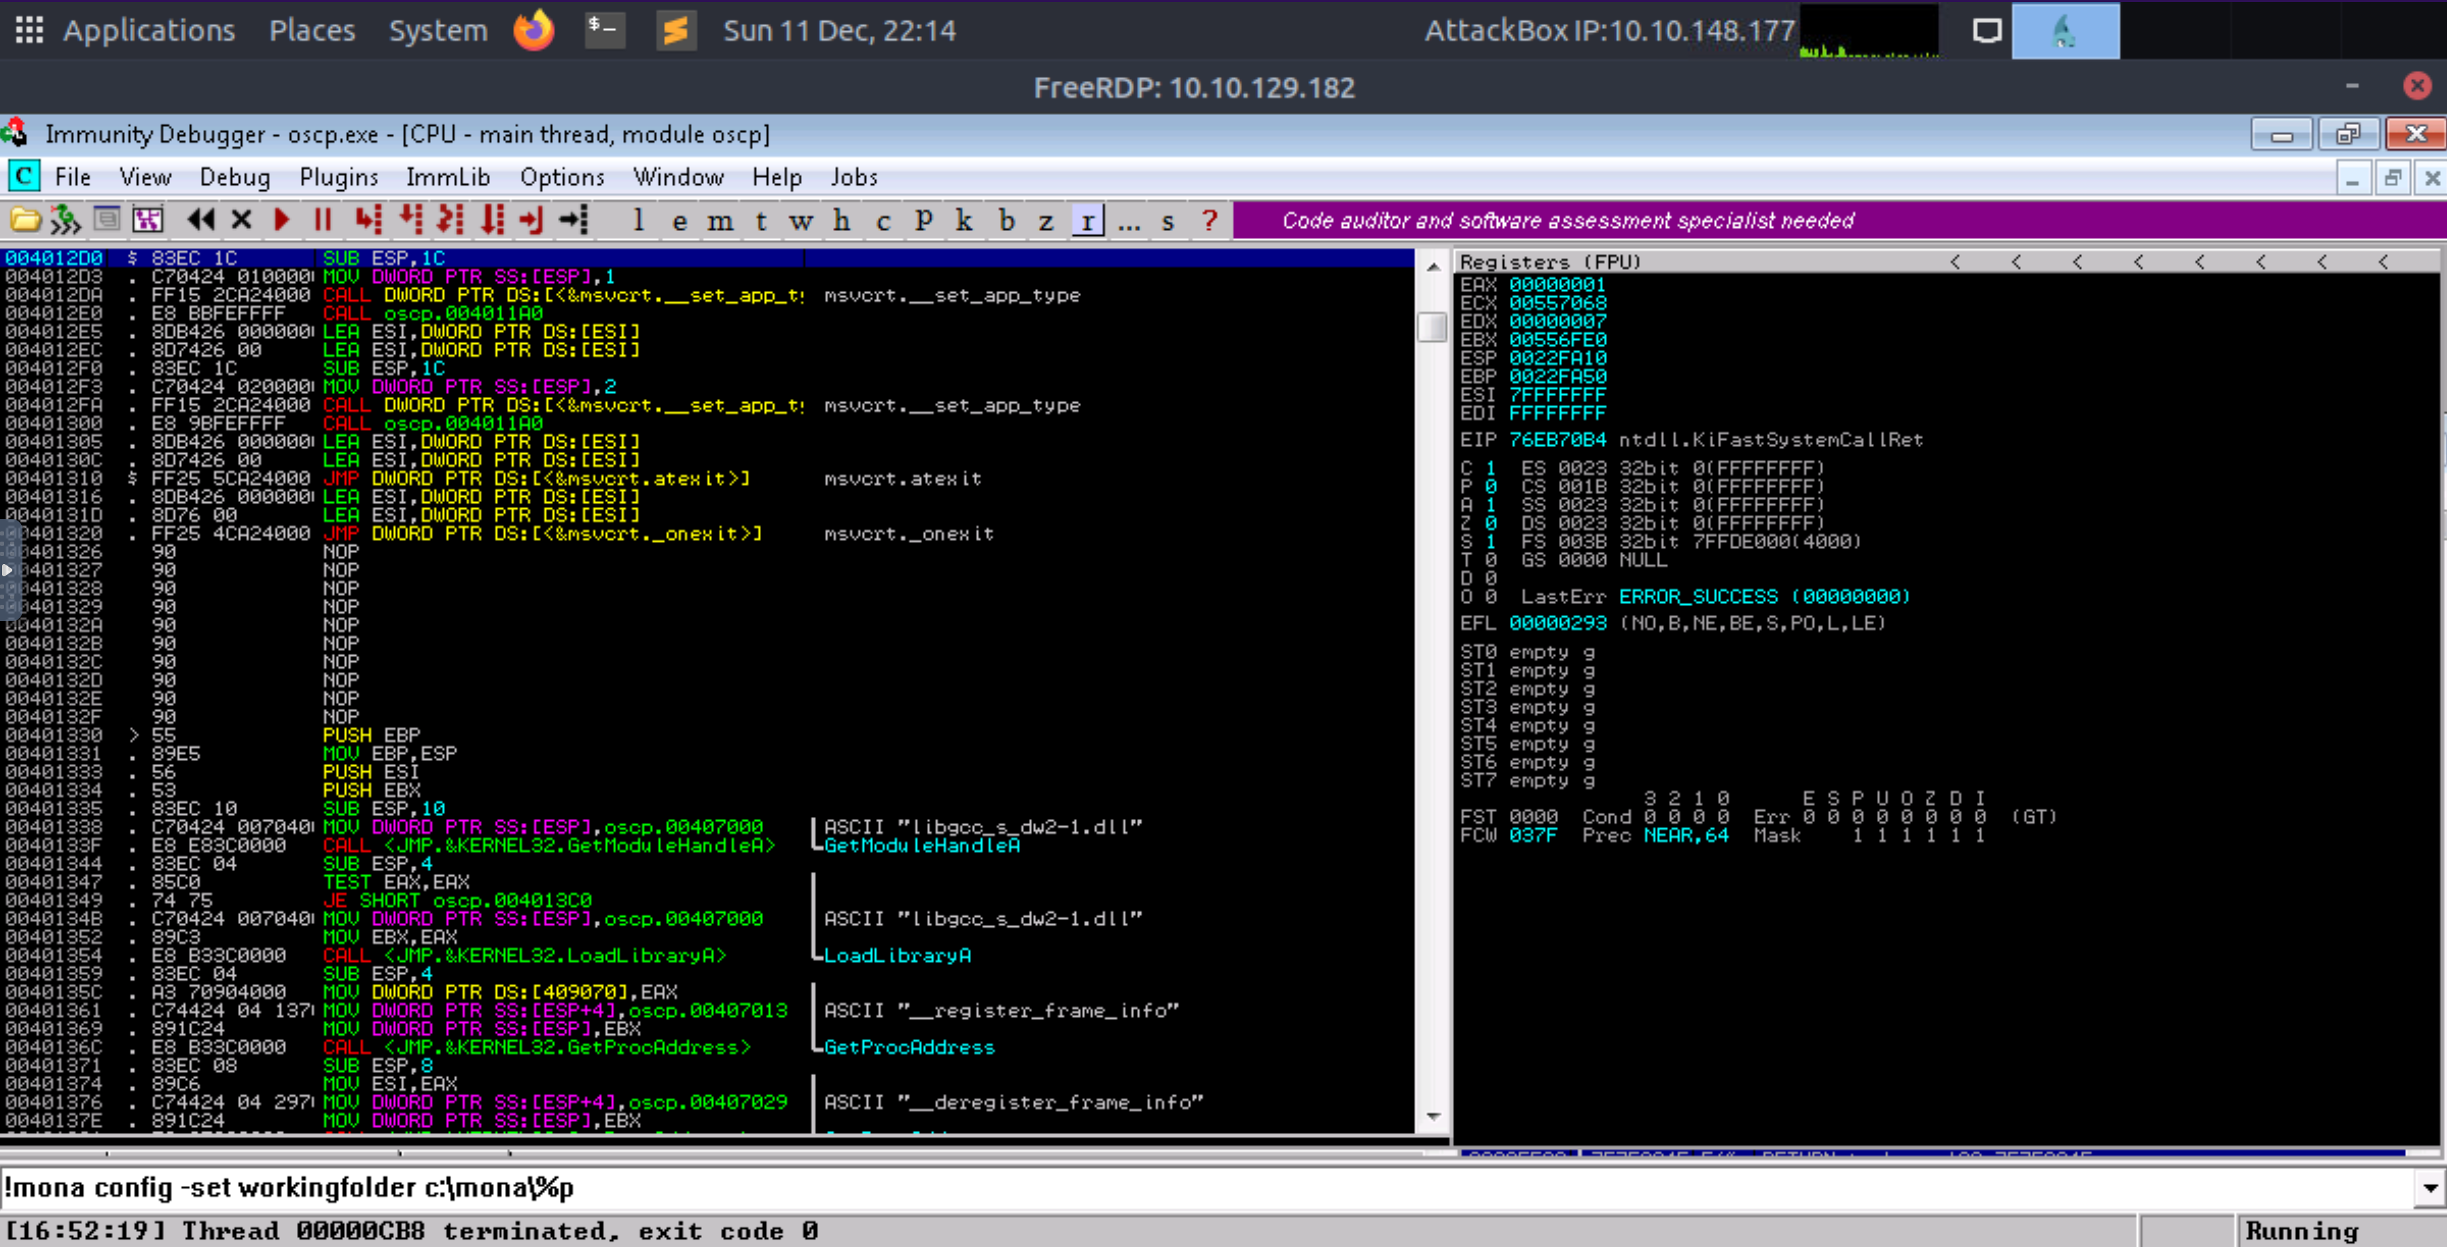Open the Window menu
This screenshot has height=1247, width=2447.
[678, 177]
